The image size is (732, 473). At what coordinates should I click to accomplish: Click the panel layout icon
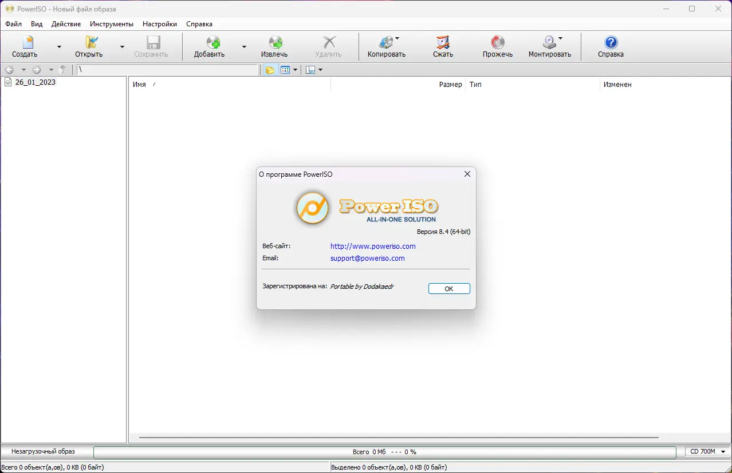coord(310,70)
